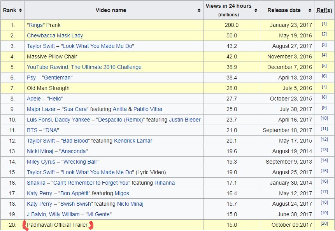
Task: Select "Padmavati Official Trailer" text
Action: tap(57, 225)
